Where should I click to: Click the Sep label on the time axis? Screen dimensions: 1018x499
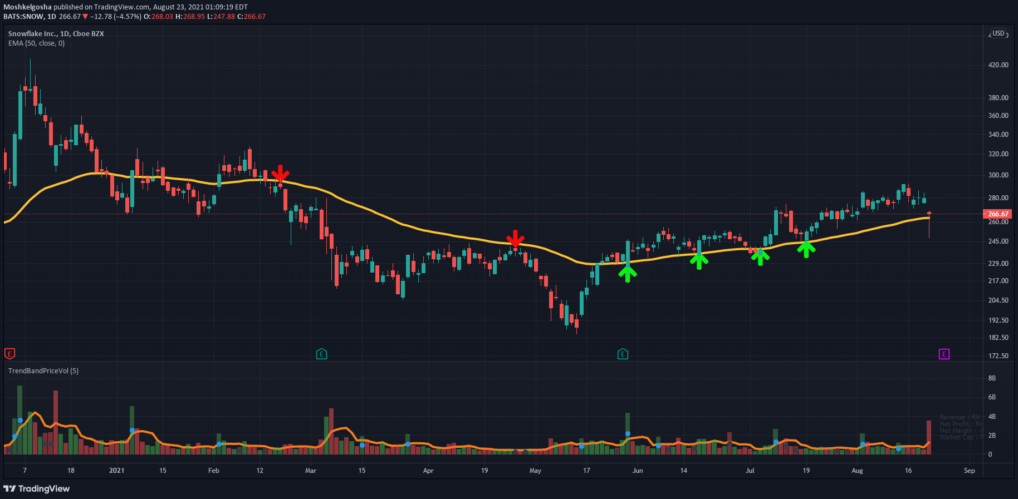970,471
